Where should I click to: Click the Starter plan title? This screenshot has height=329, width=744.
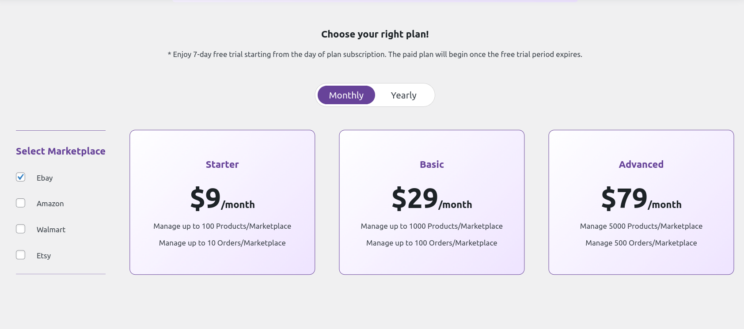click(222, 164)
